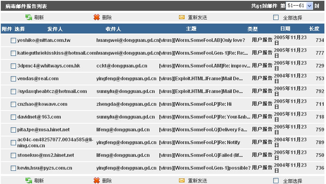Select the checkbox for vendas@real.com

[x=13, y=79]
